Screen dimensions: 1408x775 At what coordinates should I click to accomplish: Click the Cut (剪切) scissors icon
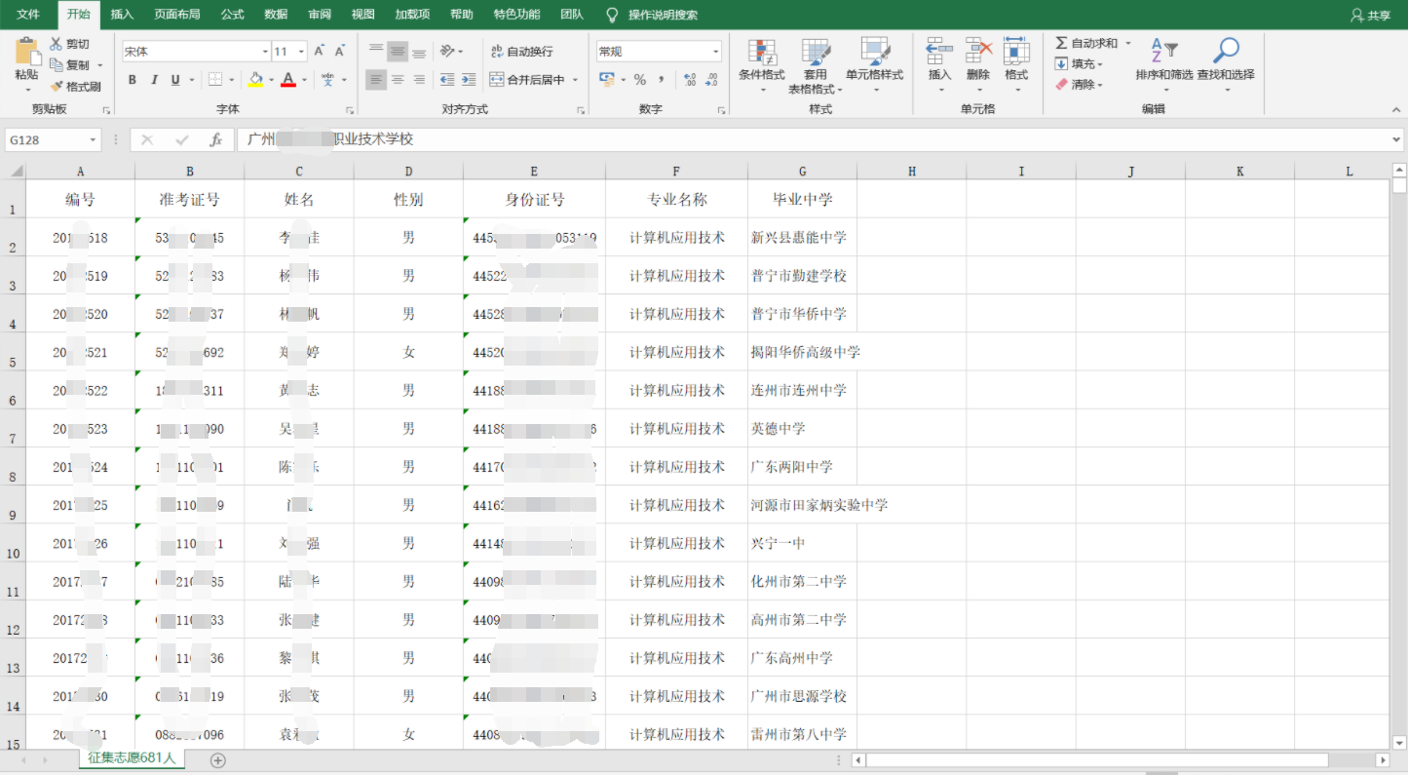(x=57, y=44)
